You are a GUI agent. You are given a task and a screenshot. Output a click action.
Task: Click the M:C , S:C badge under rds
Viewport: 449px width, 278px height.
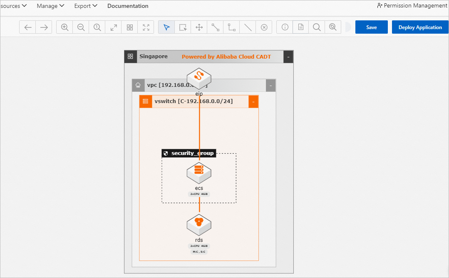199,252
